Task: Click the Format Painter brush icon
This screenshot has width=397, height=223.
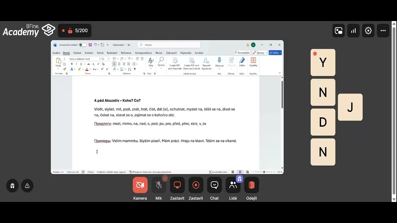Action: 65,69
